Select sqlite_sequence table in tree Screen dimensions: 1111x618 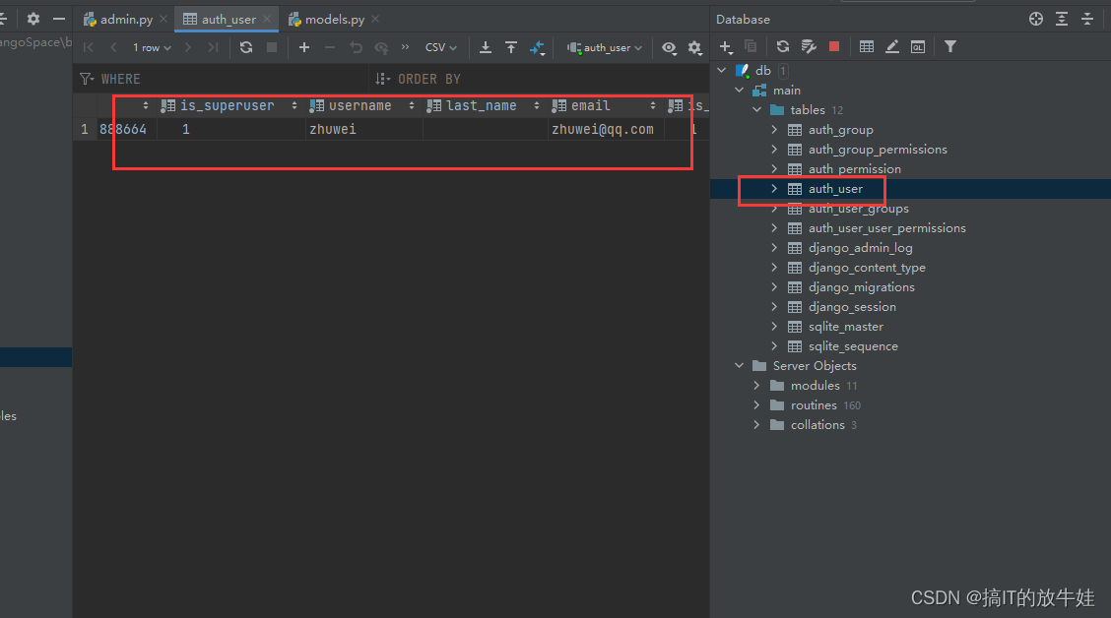point(853,346)
